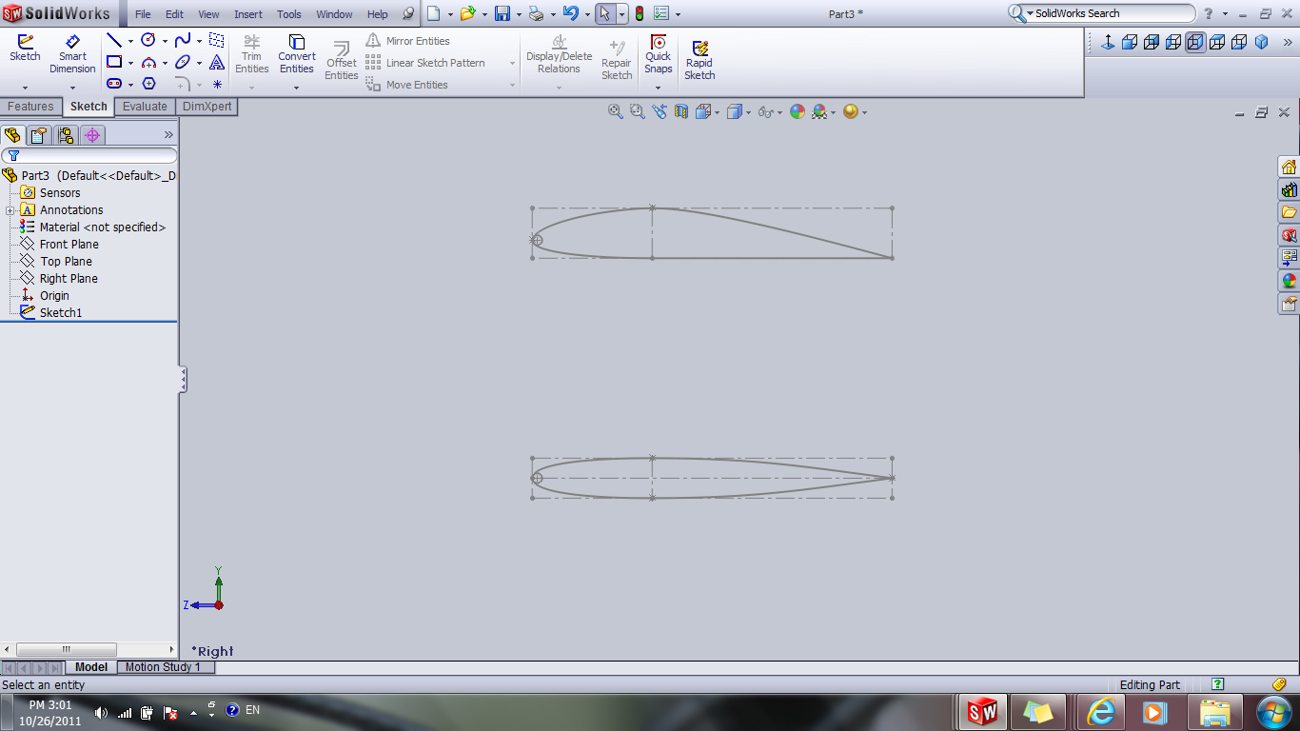Switch to the Features tab
Image resolution: width=1300 pixels, height=731 pixels.
30,107
